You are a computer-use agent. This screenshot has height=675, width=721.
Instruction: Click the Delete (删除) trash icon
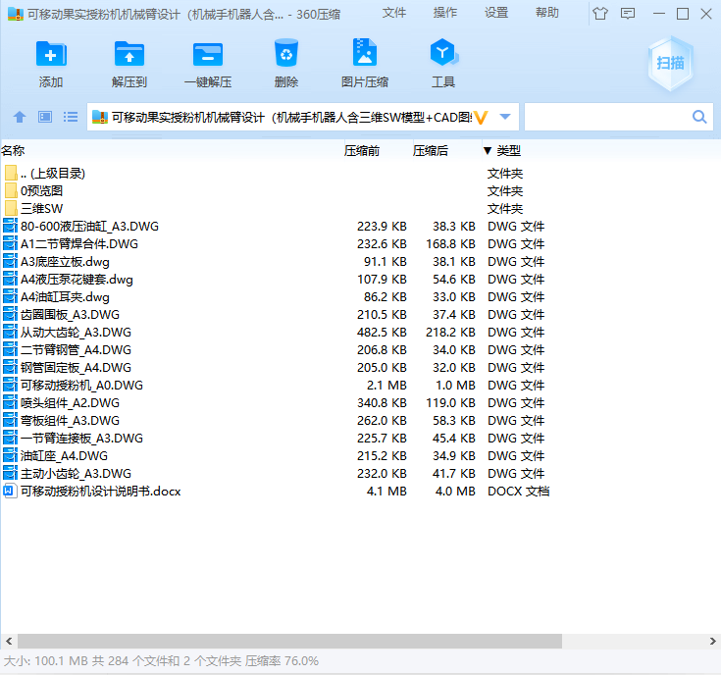[x=286, y=53]
